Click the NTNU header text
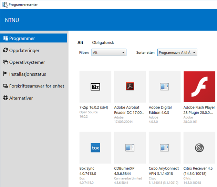Viewport: 217px width, 187px height. pyautogui.click(x=12, y=20)
